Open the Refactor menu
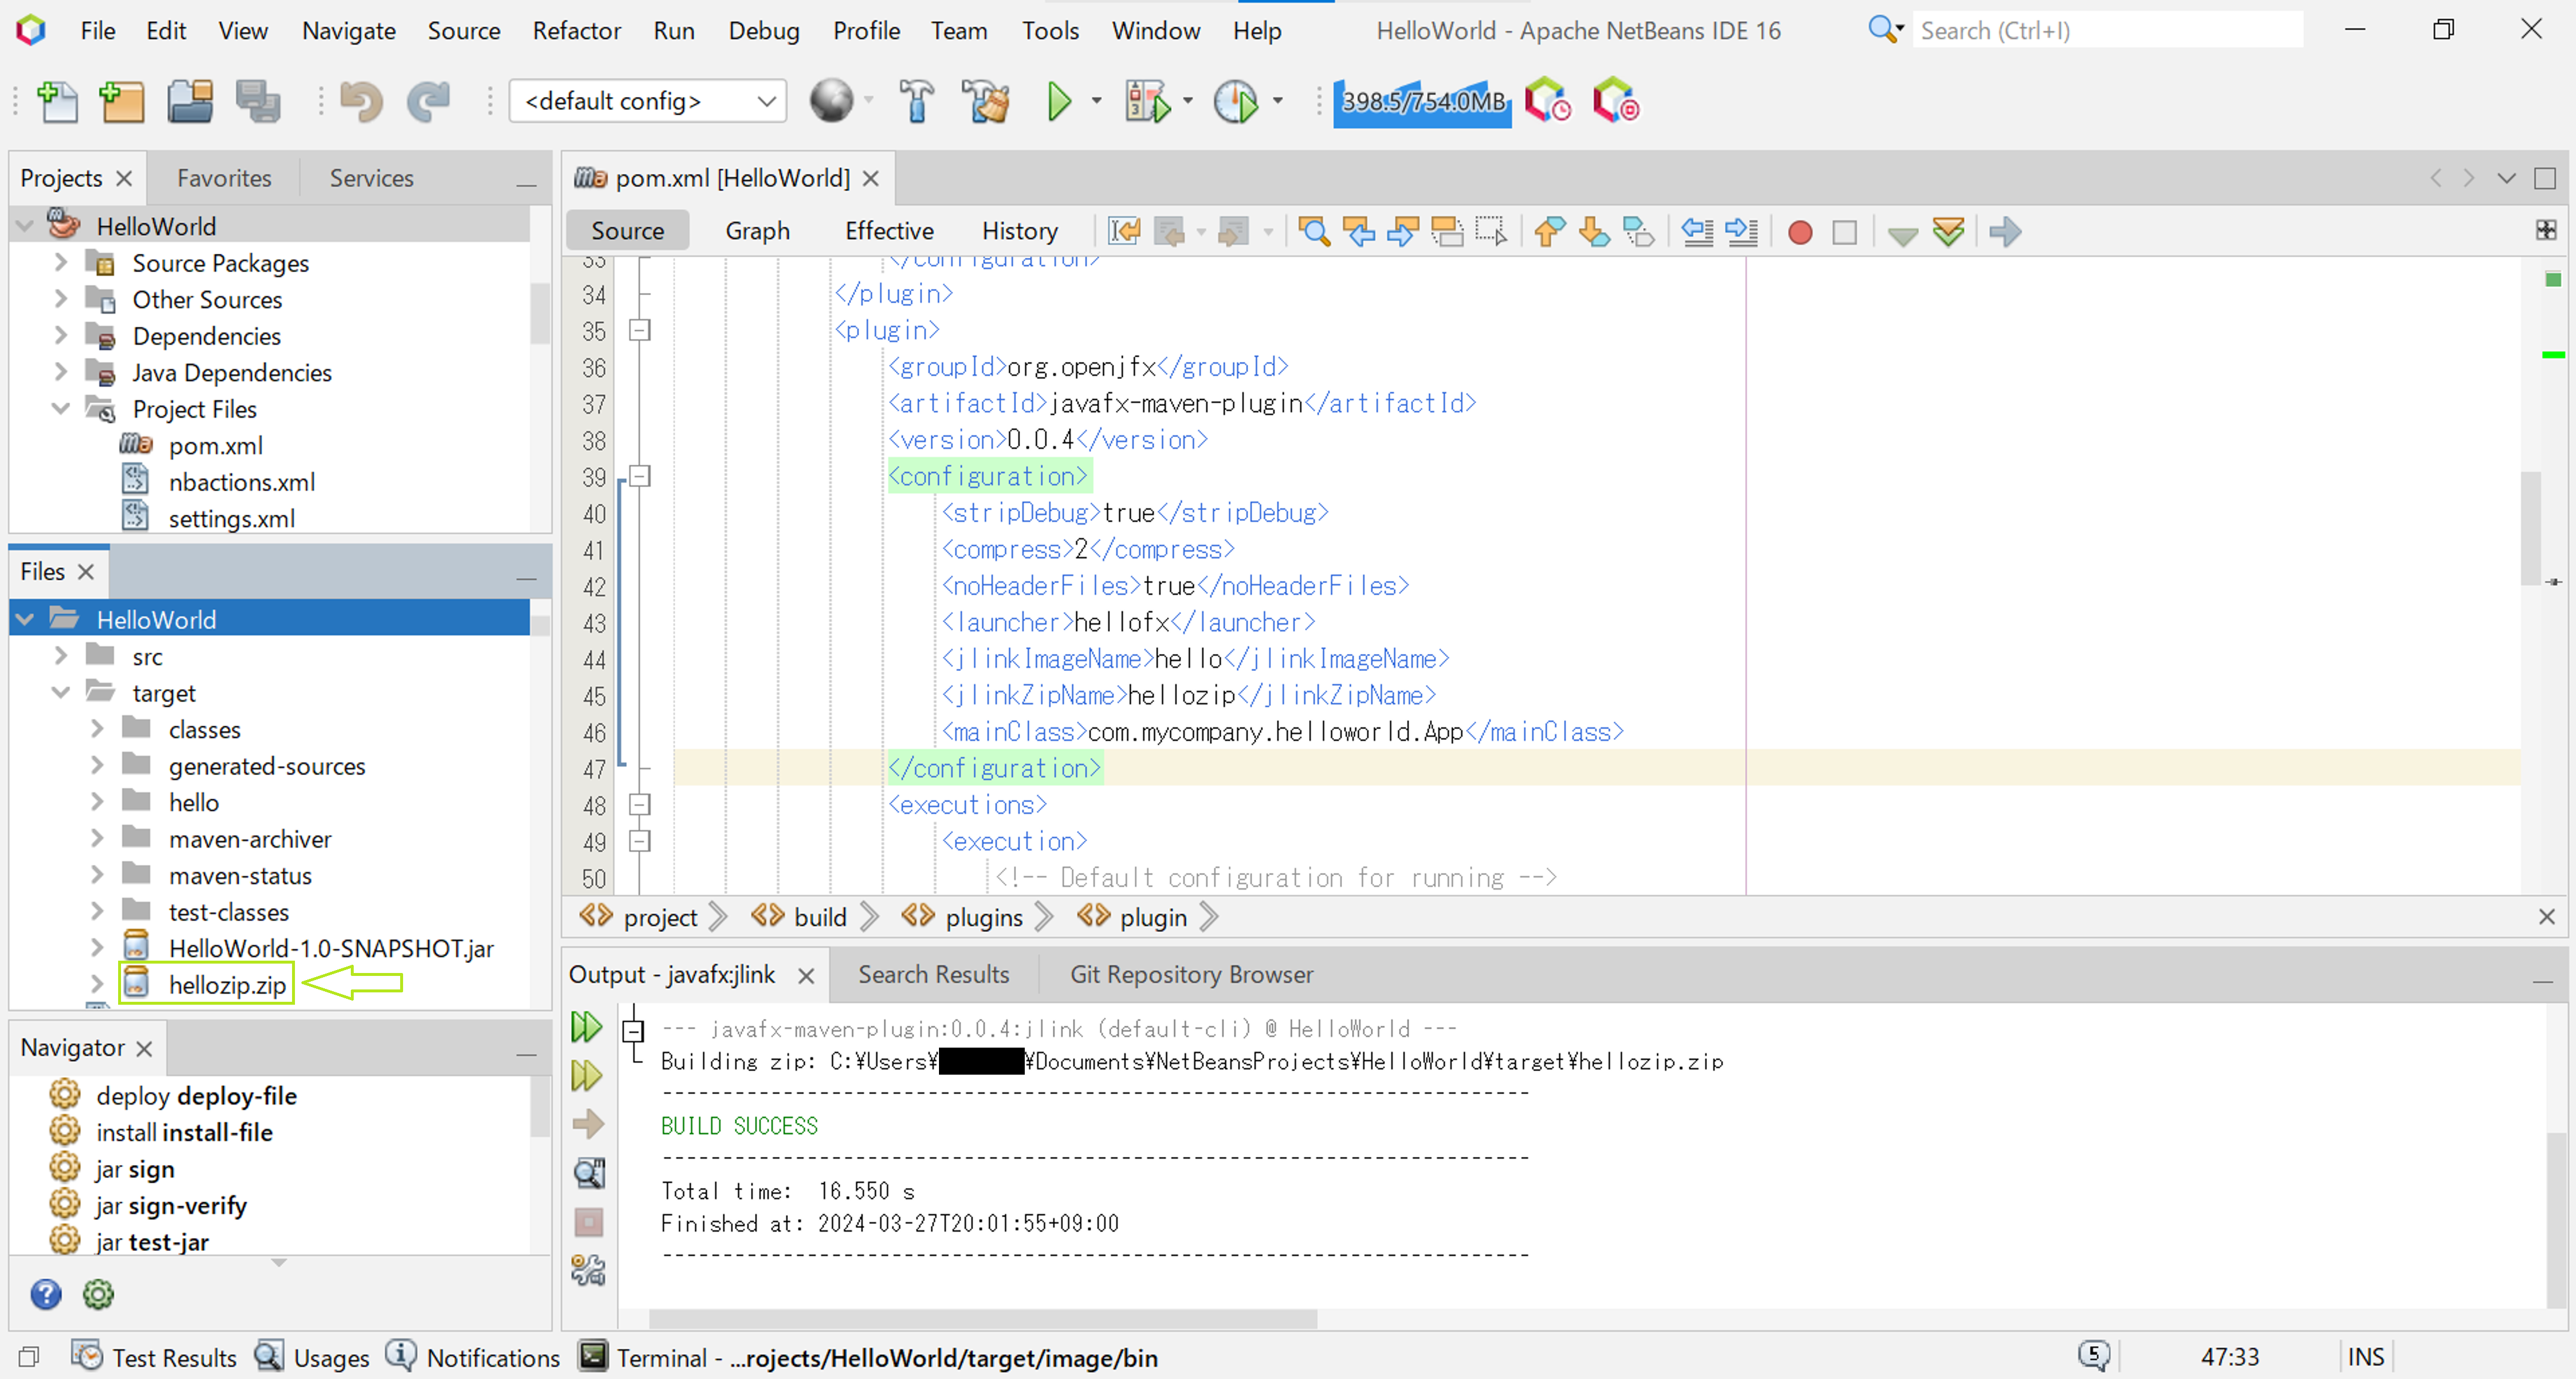 tap(576, 31)
